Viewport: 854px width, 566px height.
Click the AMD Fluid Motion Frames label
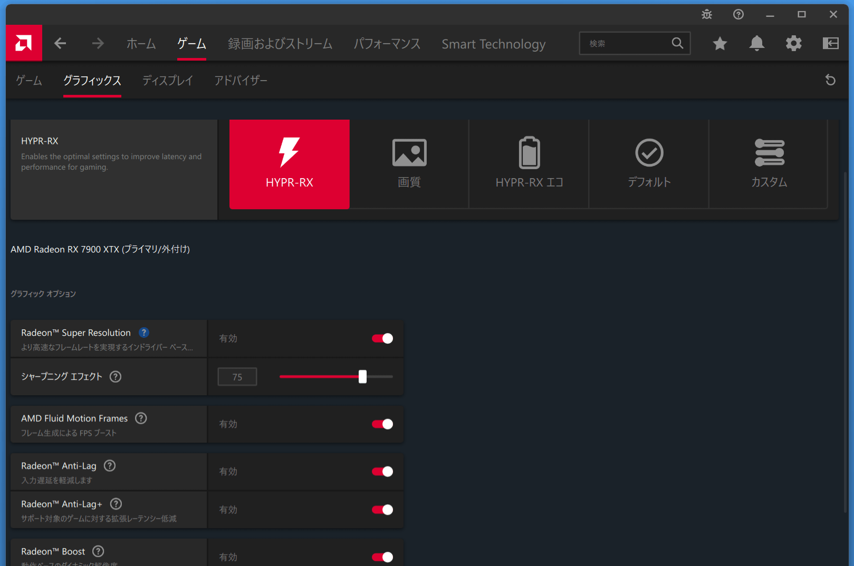(x=74, y=418)
